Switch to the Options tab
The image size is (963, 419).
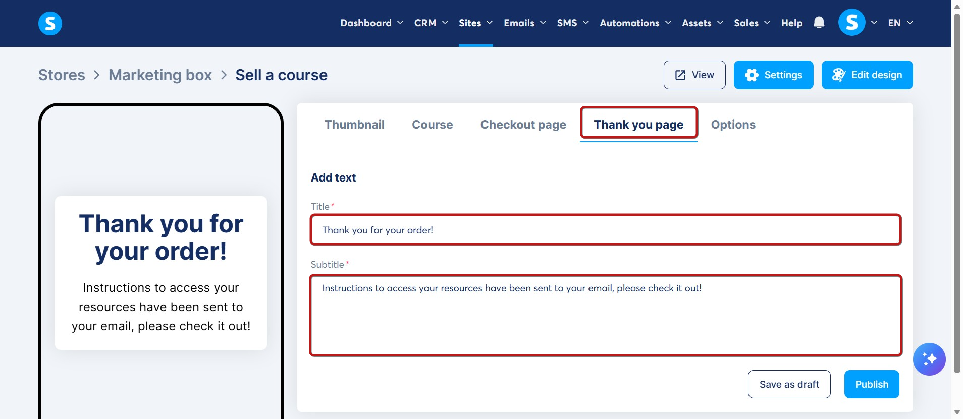point(733,125)
